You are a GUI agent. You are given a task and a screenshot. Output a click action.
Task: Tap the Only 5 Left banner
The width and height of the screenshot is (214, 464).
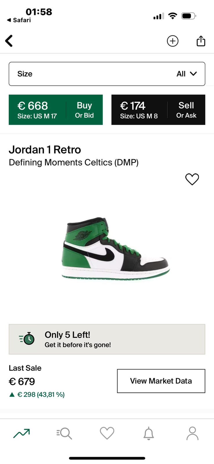(107, 339)
